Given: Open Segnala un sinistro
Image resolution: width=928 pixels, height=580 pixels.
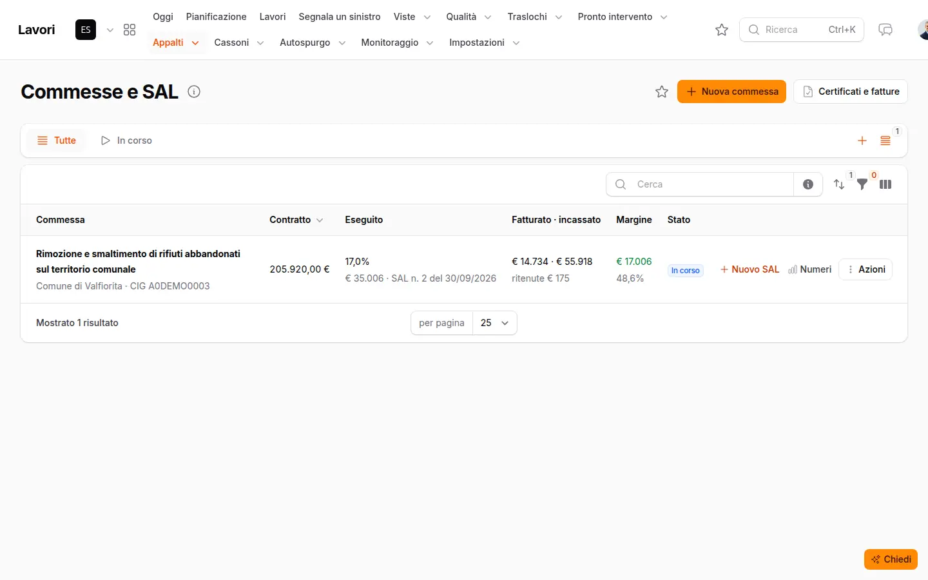Looking at the screenshot, I should 340,17.
